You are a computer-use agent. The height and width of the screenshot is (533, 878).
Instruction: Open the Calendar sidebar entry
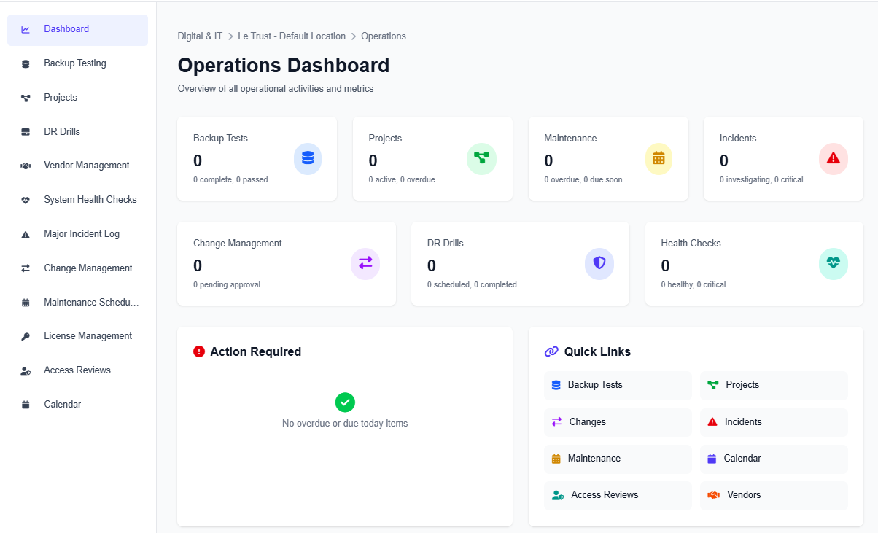tap(62, 404)
